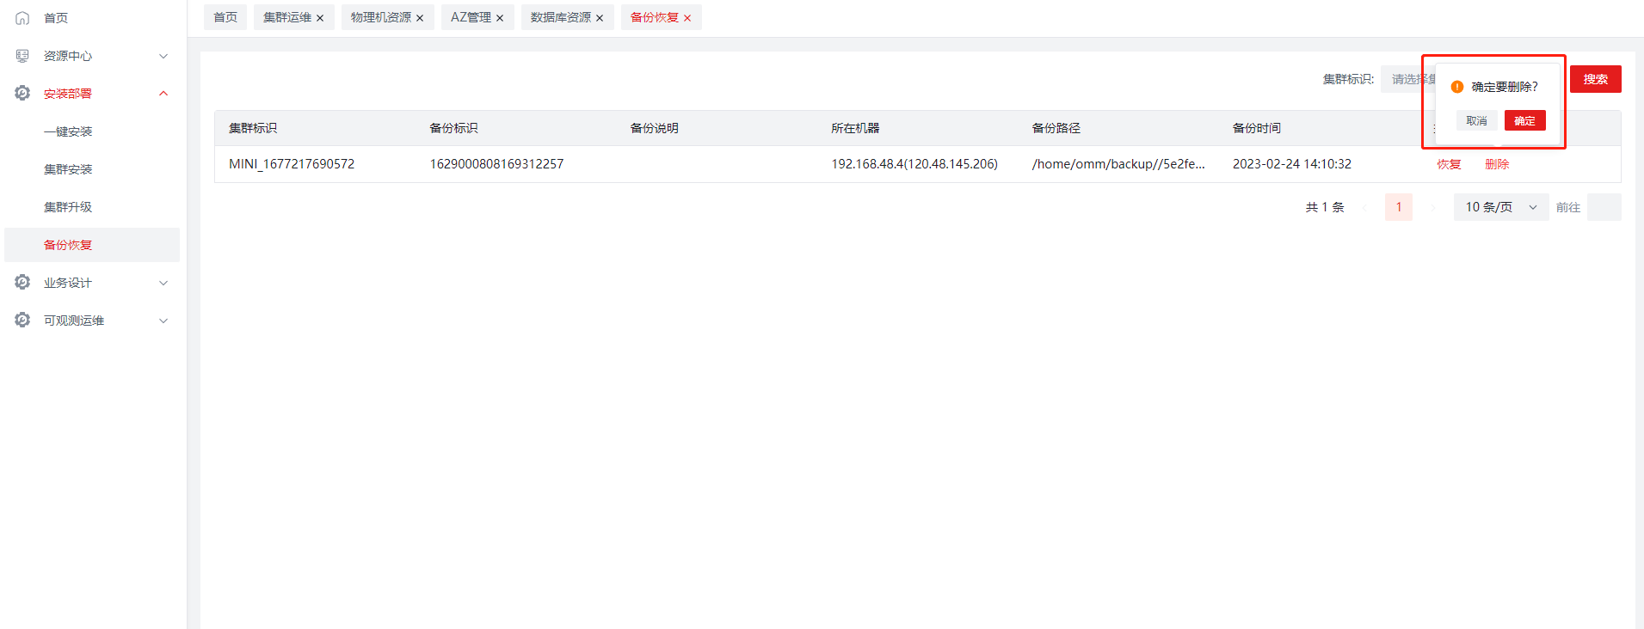Screen dimensions: 1644x629
Task: Cancel deletion with 取消 button
Action: (1476, 120)
